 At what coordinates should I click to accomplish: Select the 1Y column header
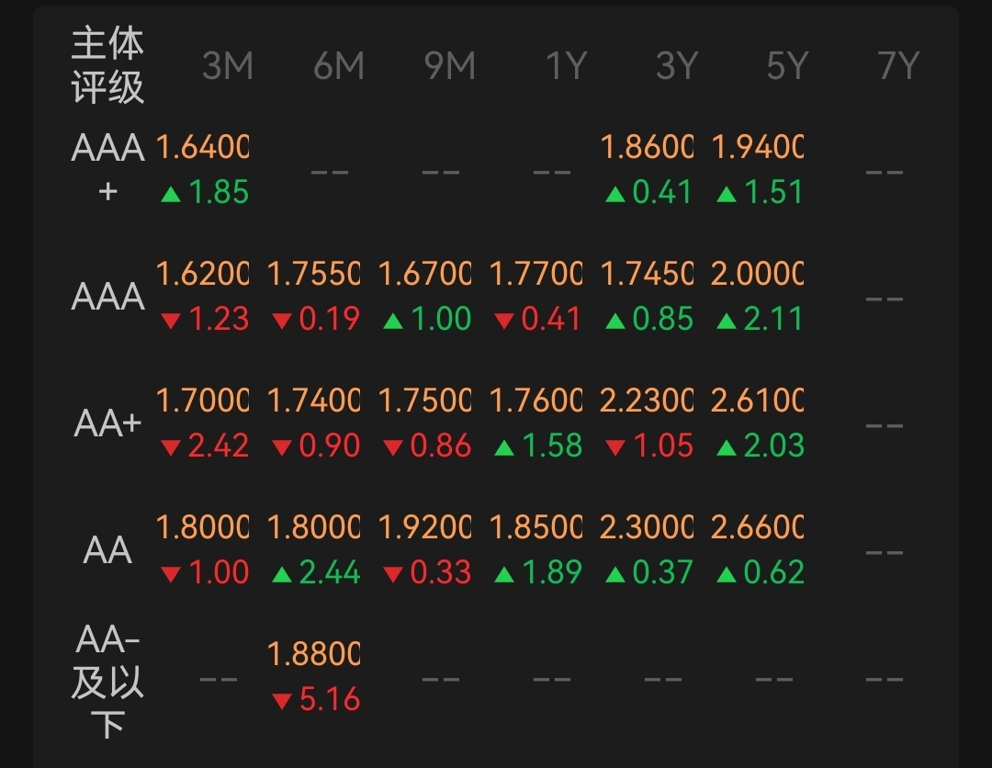coord(566,66)
